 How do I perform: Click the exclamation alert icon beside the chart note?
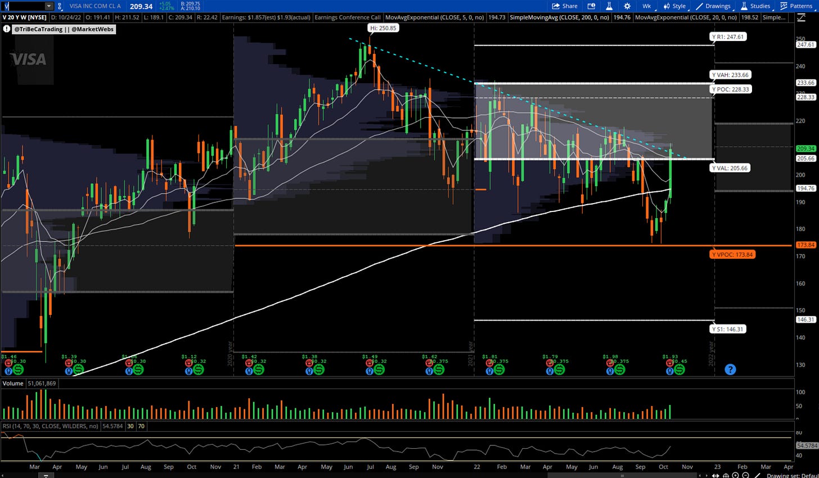point(6,29)
